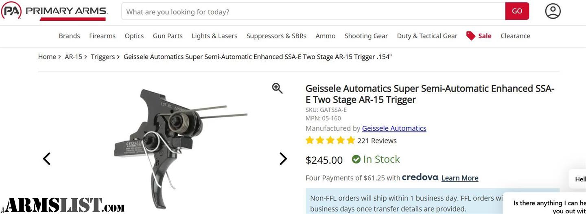Open the Firearms menu
586x214 pixels.
click(102, 36)
